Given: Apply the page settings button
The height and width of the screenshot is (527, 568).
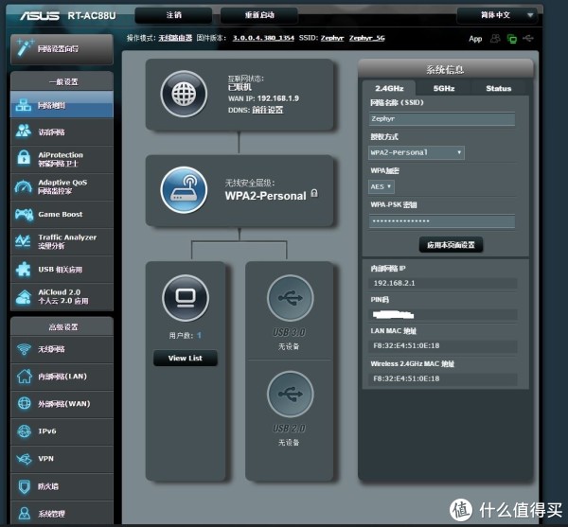Looking at the screenshot, I should tap(451, 245).
